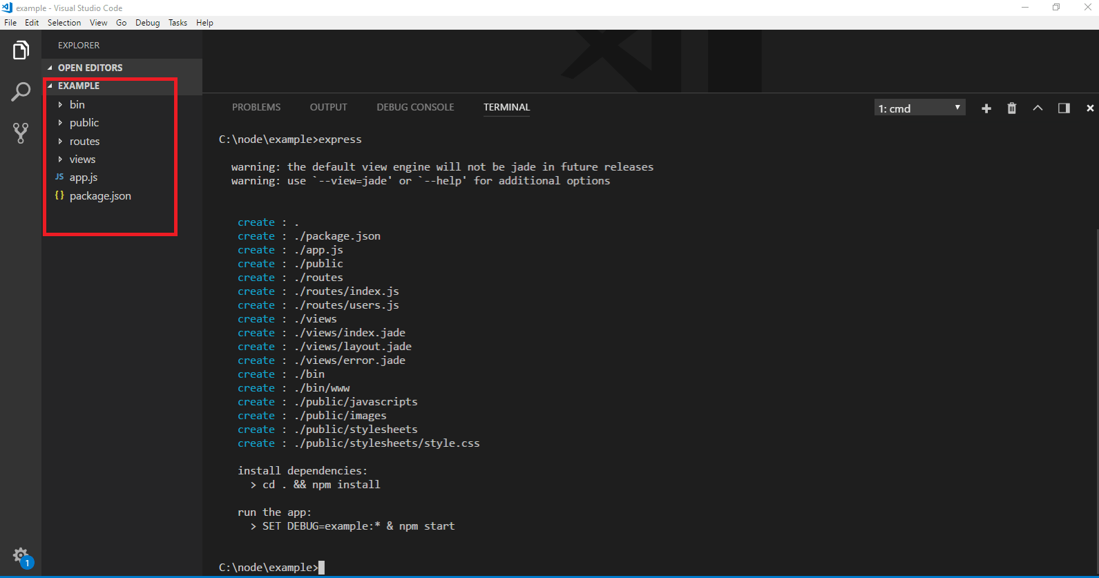Switch to the DEBUG CONSOLE tab
1099x578 pixels.
tap(415, 107)
